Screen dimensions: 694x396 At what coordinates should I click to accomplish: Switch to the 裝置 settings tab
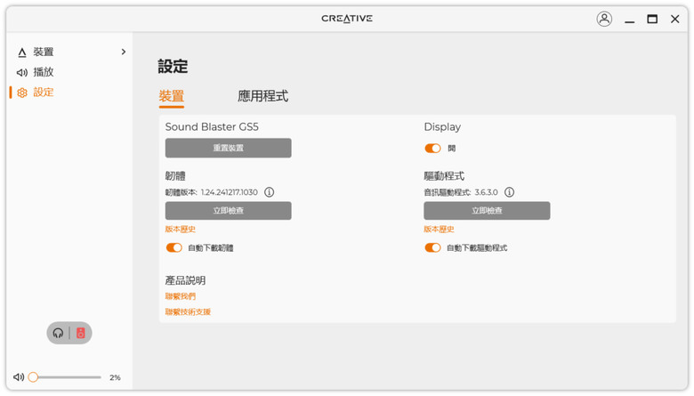(172, 96)
